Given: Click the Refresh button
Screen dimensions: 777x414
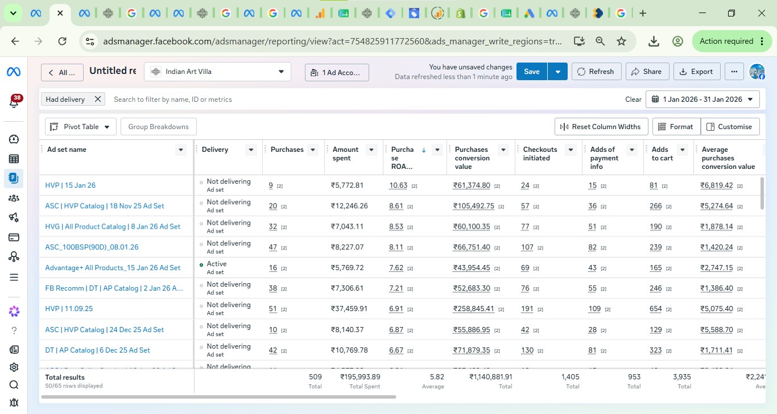Looking at the screenshot, I should point(596,72).
